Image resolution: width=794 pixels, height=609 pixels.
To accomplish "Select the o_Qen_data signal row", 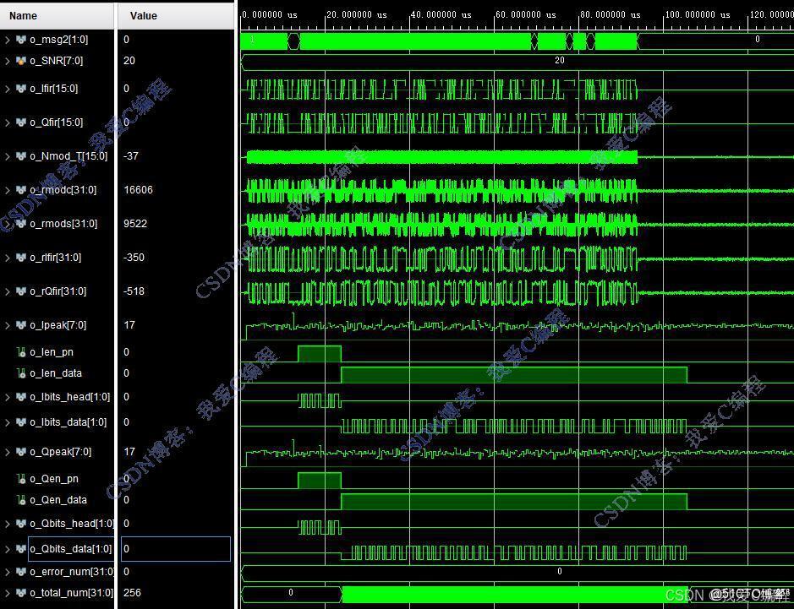I will tap(58, 500).
